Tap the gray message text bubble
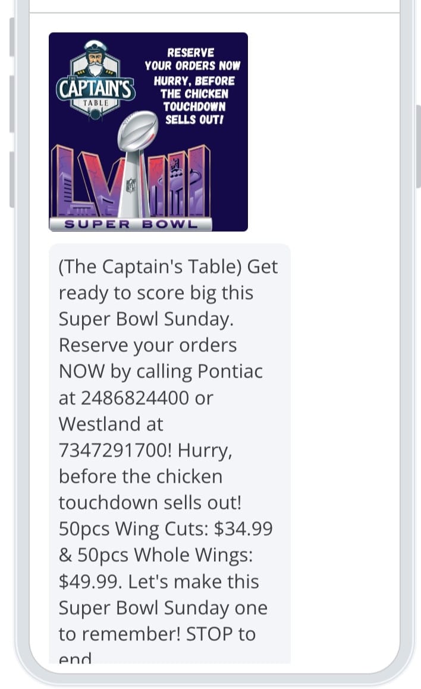Image resolution: width=421 pixels, height=689 pixels. coord(169,454)
